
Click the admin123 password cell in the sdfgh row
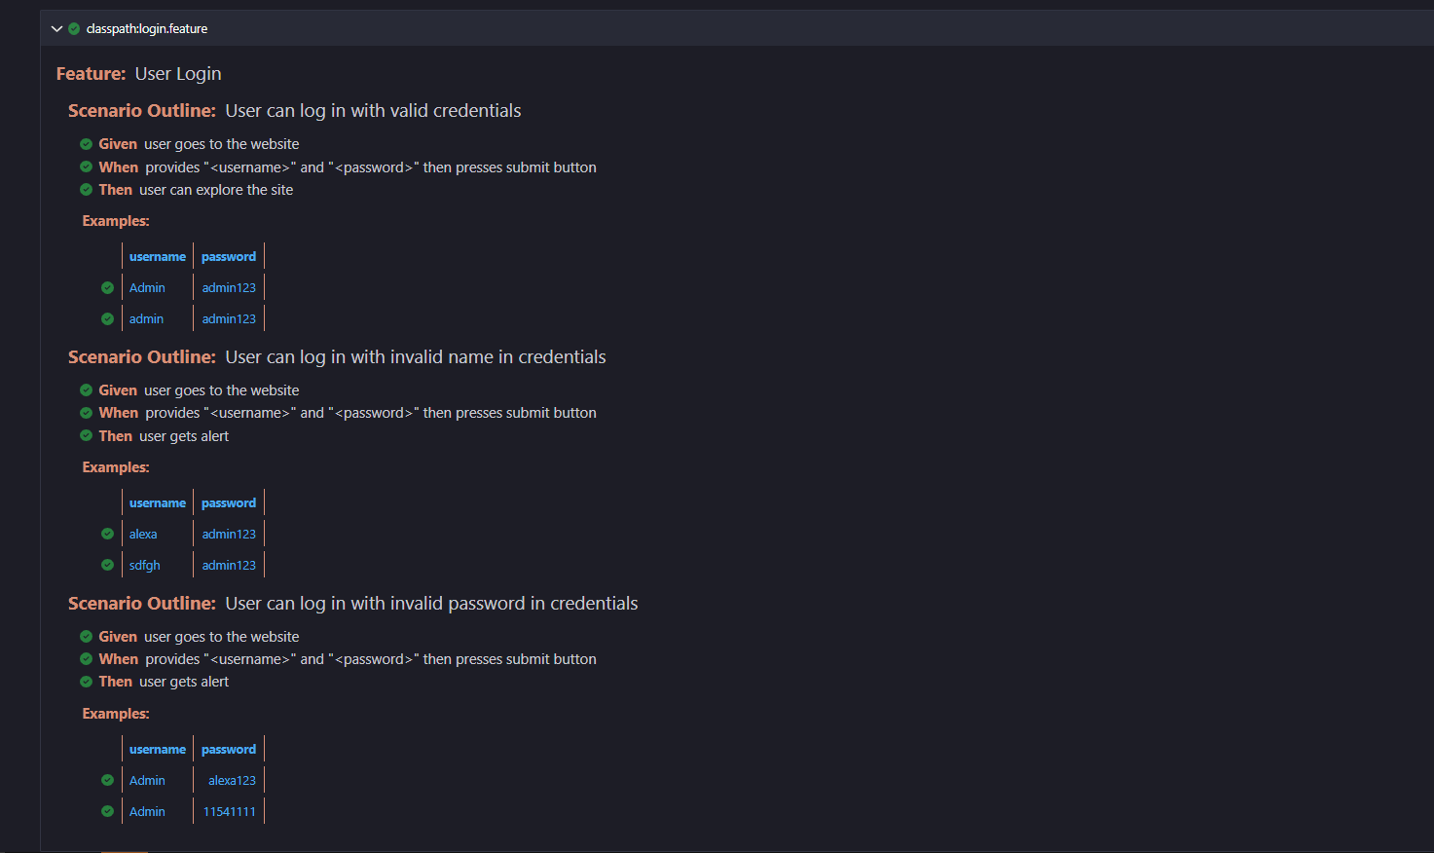pyautogui.click(x=229, y=566)
